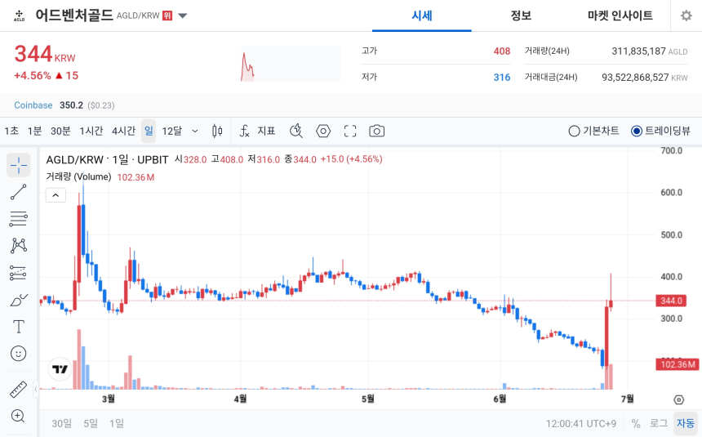Viewport: 702px width, 437px height.
Task: Click the TradingView logo on chart
Action: (60, 369)
